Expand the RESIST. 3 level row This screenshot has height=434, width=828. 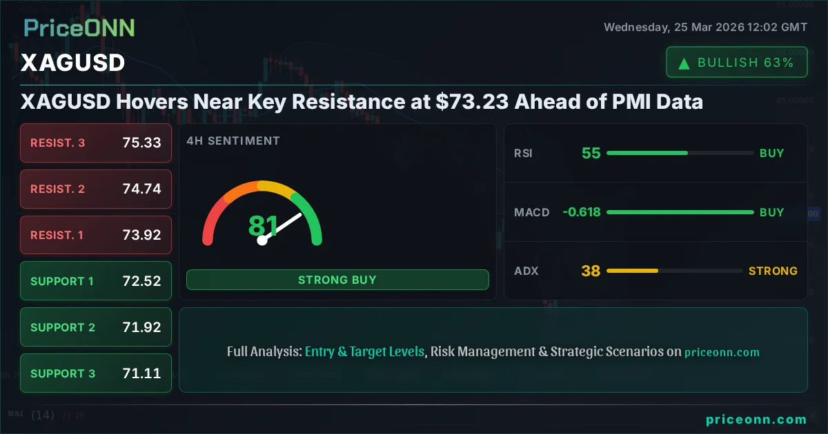(x=95, y=143)
